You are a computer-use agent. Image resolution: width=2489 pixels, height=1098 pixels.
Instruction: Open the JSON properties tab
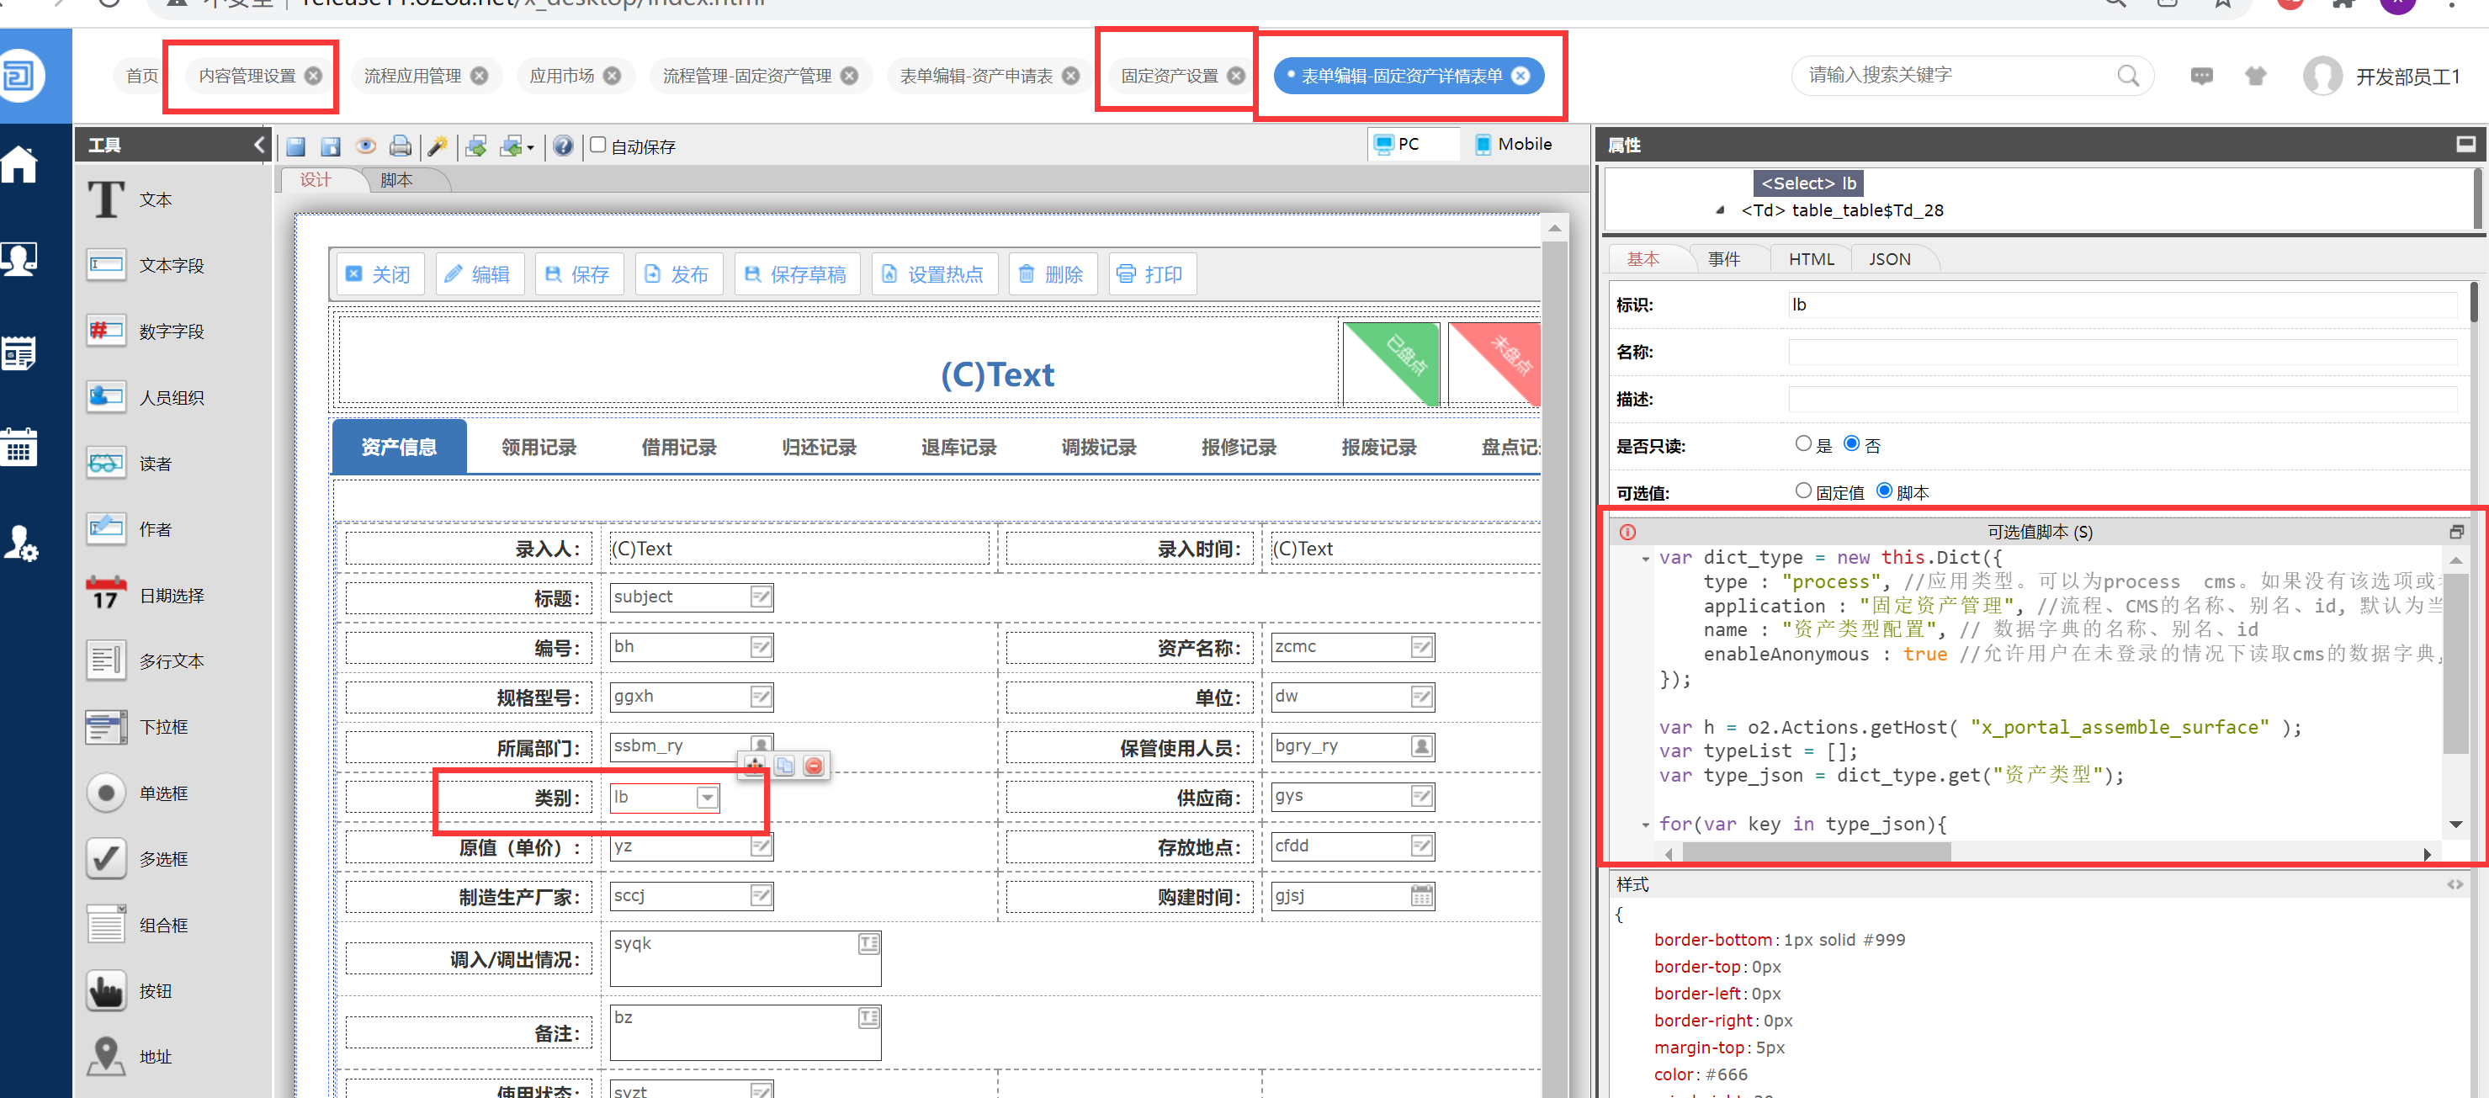coord(1888,259)
